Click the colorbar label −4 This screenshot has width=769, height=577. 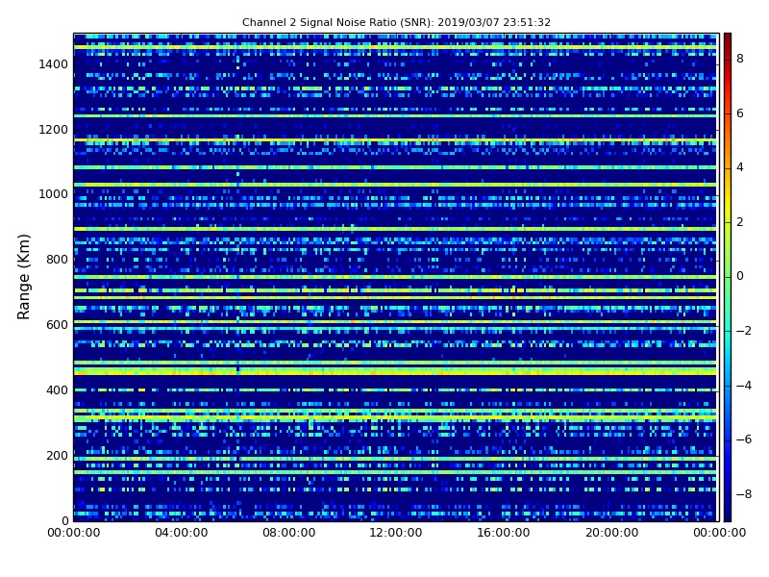pos(744,386)
